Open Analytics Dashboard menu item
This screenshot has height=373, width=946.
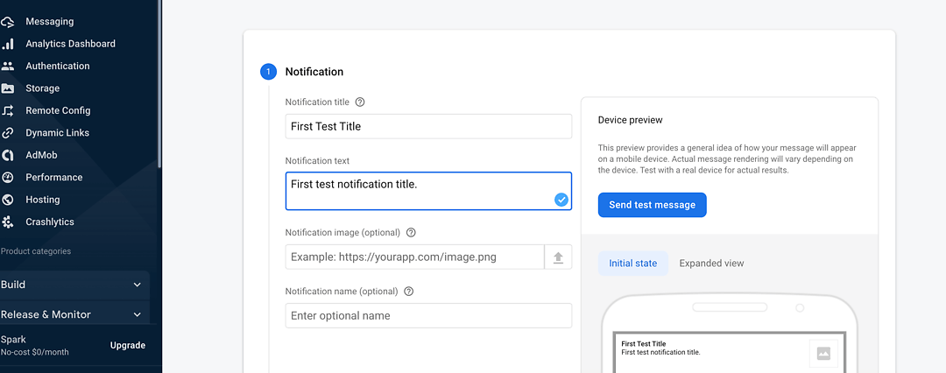click(x=71, y=44)
